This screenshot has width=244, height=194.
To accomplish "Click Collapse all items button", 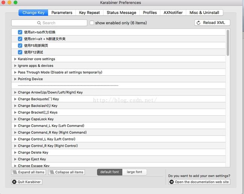I will click(x=66, y=172).
